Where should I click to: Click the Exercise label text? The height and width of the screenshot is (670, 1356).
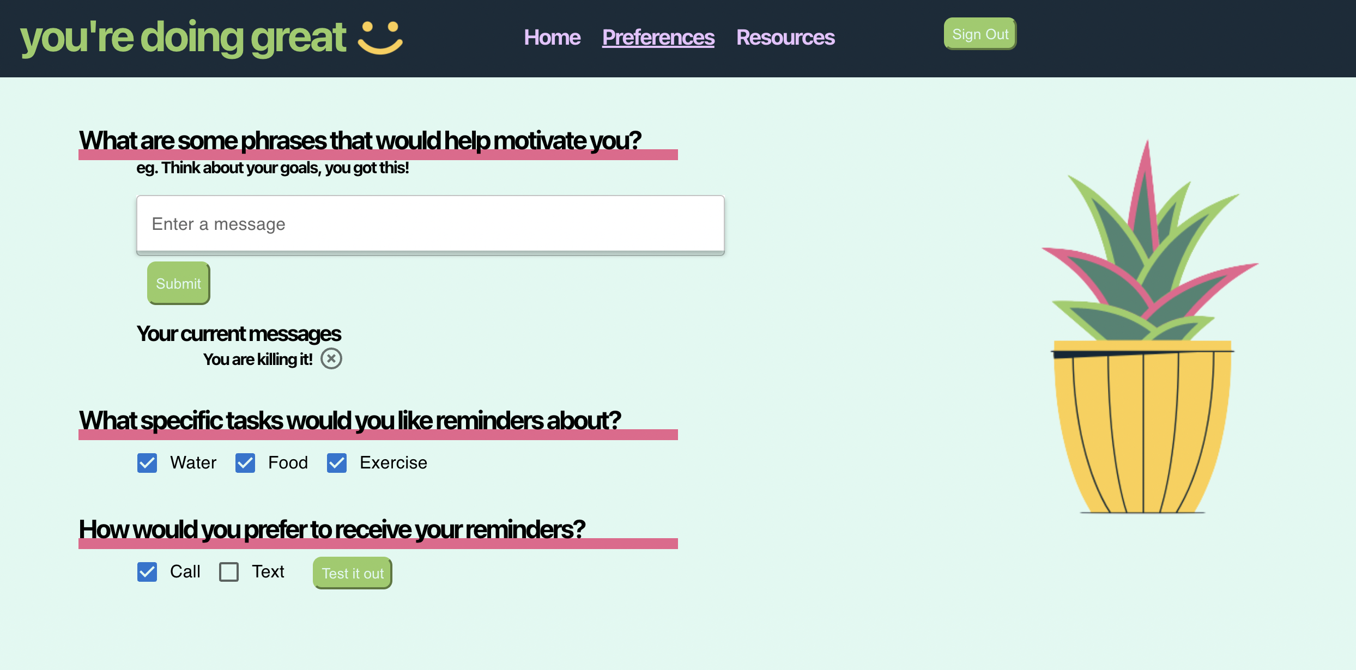[x=393, y=463]
